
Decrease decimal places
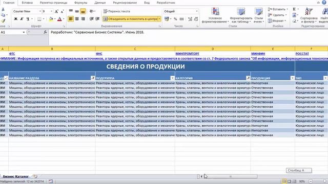196,19
